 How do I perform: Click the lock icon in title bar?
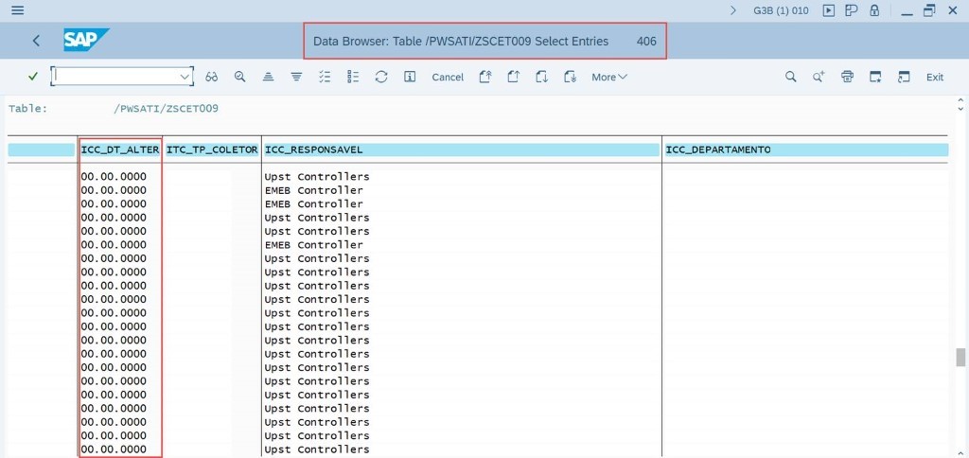pos(874,10)
